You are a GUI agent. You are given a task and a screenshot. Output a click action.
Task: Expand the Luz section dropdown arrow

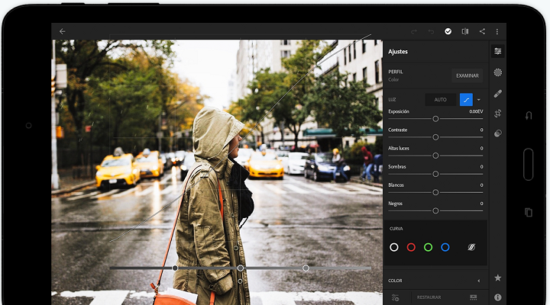478,100
